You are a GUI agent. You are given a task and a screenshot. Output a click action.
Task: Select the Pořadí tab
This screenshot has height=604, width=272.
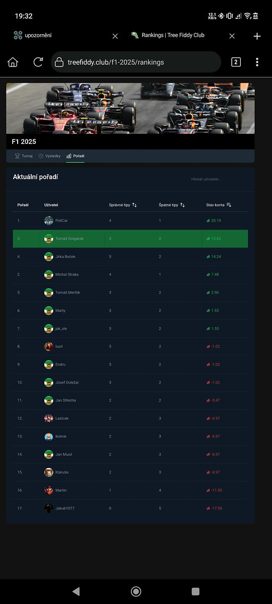pos(76,156)
